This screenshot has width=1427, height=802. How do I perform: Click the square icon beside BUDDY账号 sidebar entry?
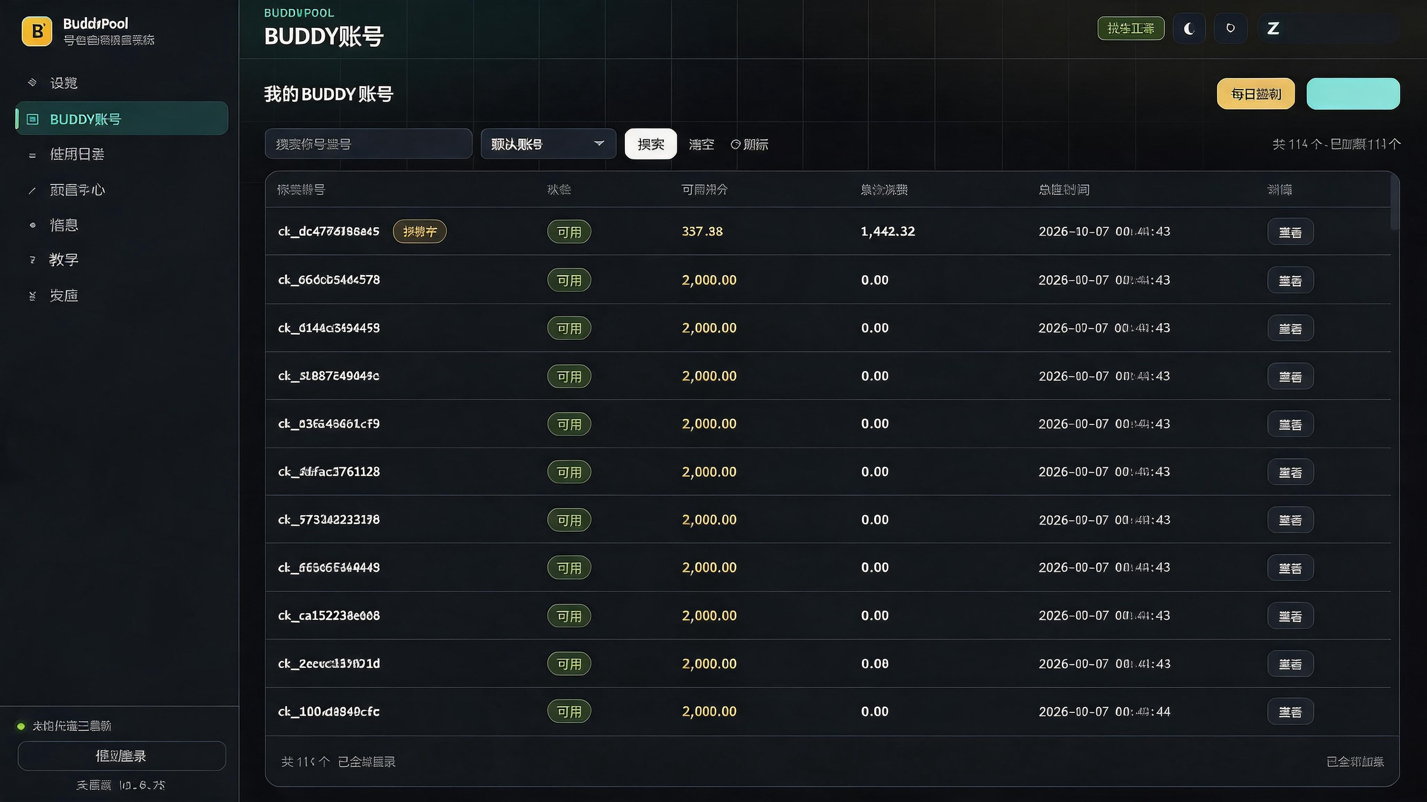click(x=33, y=119)
